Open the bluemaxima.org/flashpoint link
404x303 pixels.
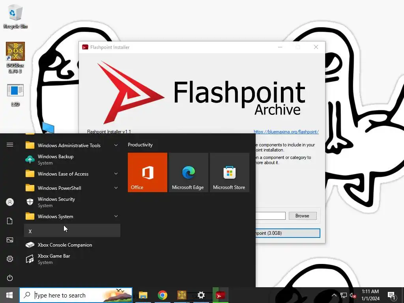pos(286,132)
